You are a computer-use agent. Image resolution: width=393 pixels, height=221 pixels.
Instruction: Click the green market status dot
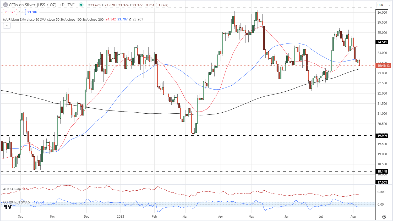(81, 5)
